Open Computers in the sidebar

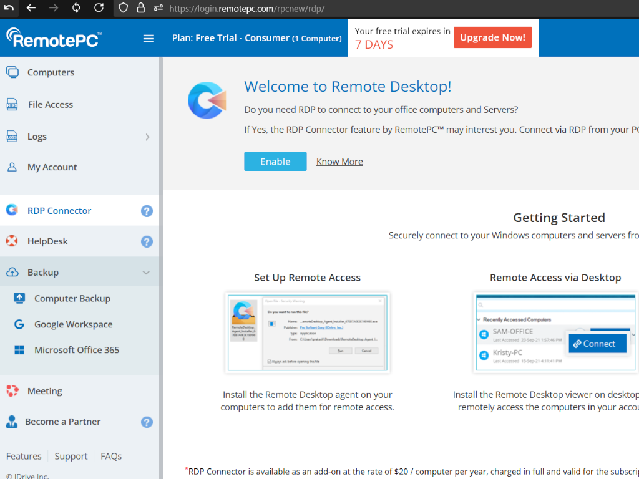coord(51,72)
